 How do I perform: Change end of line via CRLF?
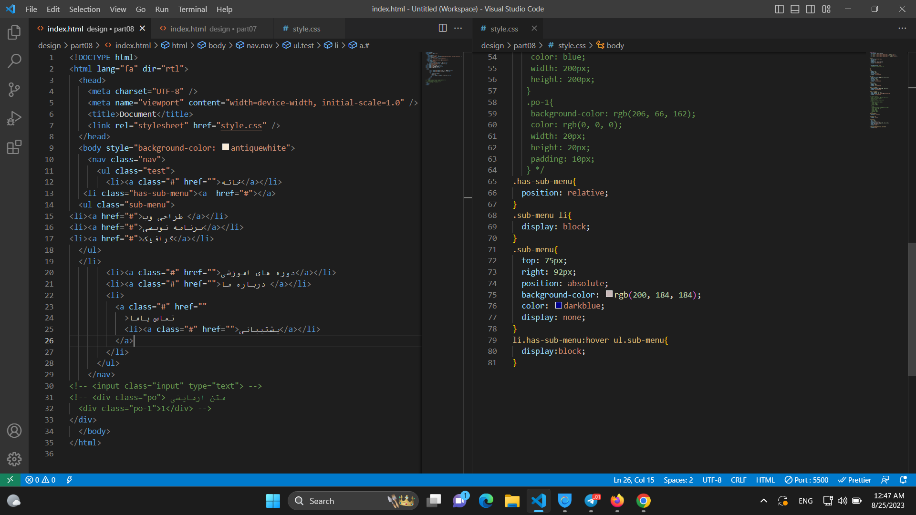pos(738,480)
